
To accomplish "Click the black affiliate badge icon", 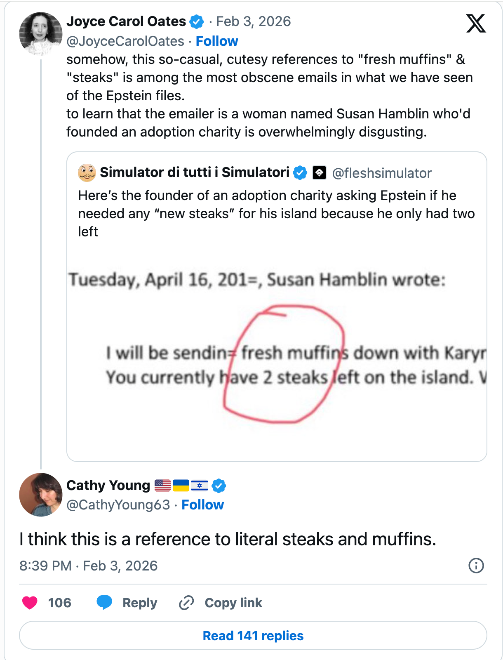I will click(320, 172).
